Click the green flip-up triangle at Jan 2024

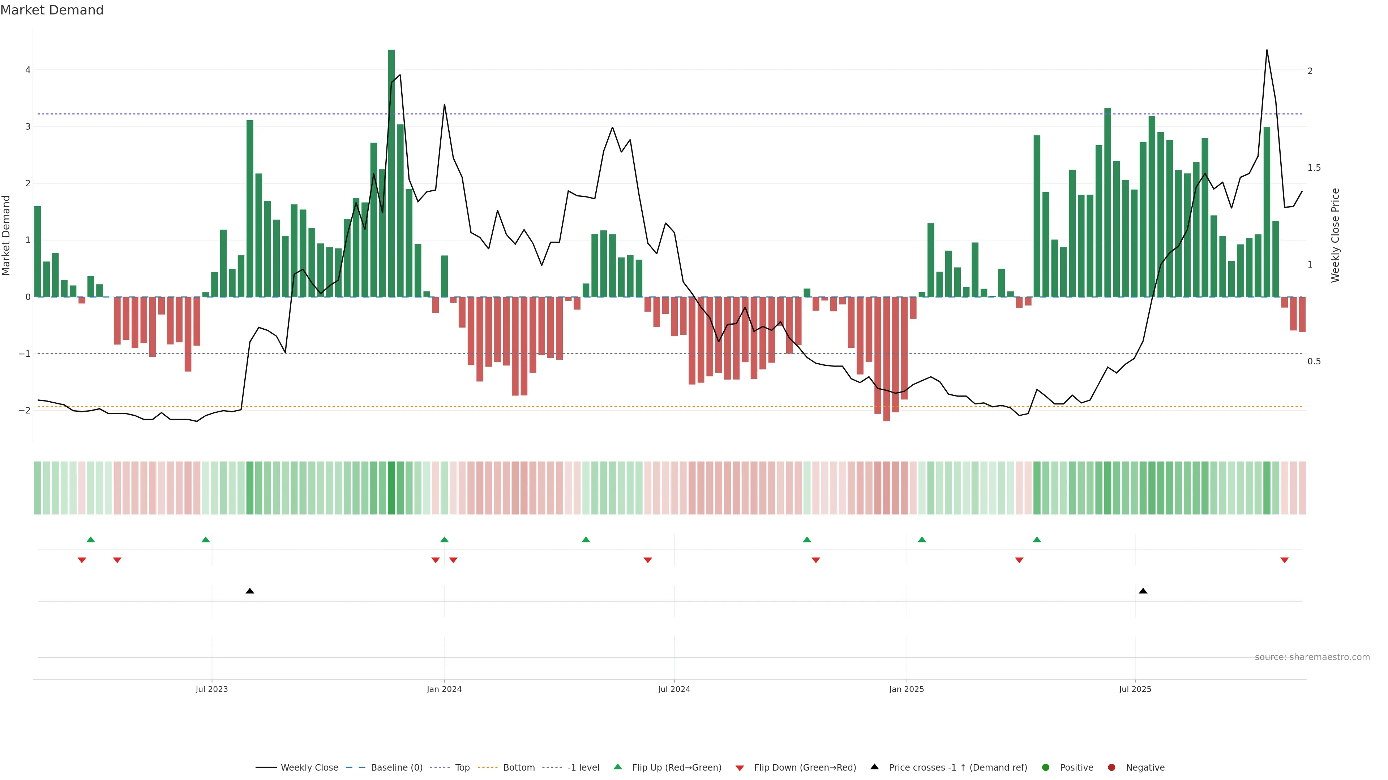[x=444, y=539]
